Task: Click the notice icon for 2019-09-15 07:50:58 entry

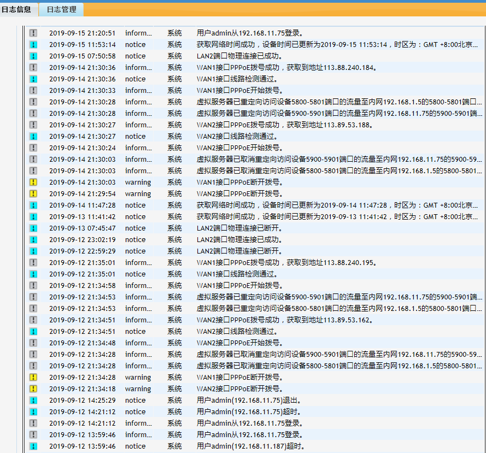Action: [33, 56]
